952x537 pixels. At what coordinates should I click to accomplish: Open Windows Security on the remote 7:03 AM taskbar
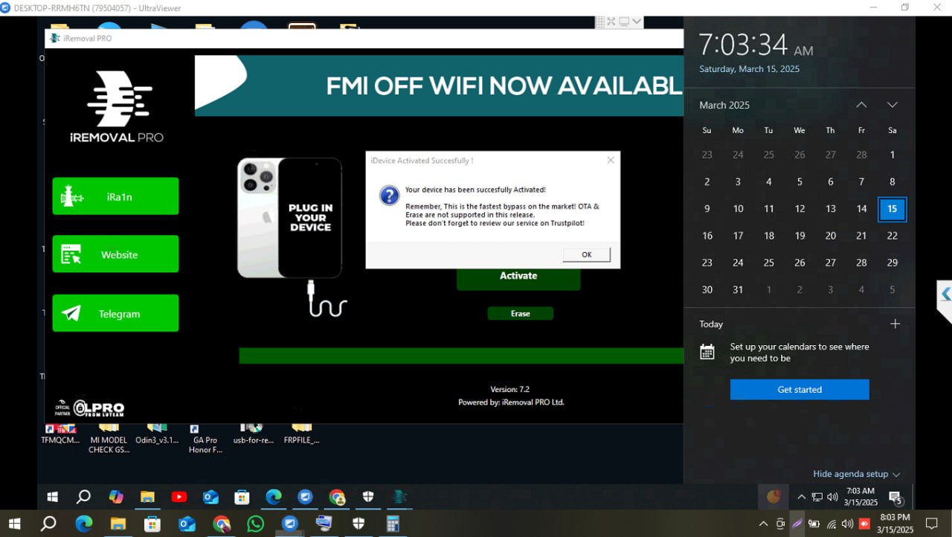coord(368,497)
